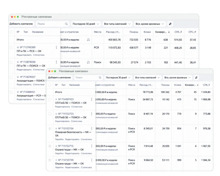
Task: Open three-dot menu for campaign 712748369
Action: (56, 47)
